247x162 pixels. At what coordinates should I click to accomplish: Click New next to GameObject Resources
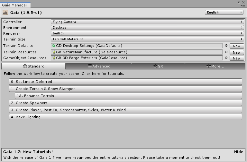point(237,58)
